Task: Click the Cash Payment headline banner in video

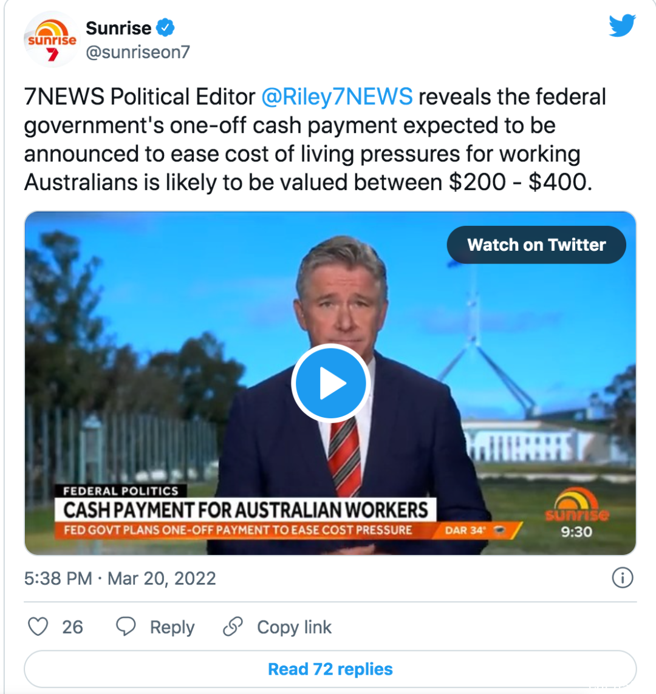Action: pyautogui.click(x=245, y=510)
